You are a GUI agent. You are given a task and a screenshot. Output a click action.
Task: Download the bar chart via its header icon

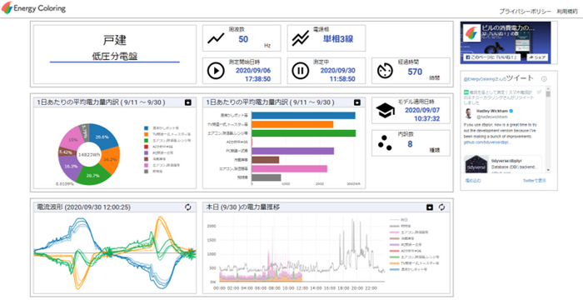point(357,102)
